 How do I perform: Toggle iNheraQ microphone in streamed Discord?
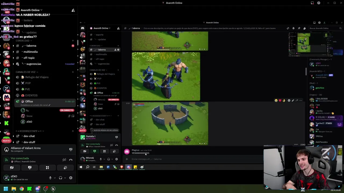tap(101, 159)
